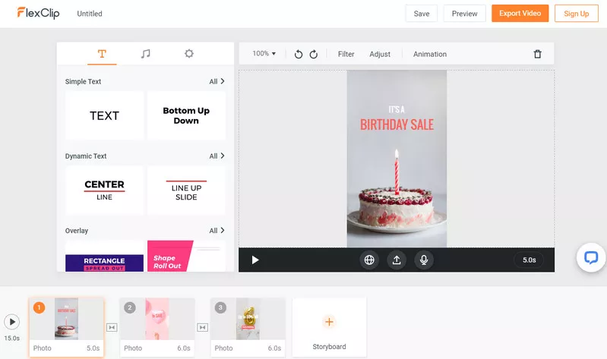Expand All for Overlay
This screenshot has width=607, height=359.
[217, 231]
